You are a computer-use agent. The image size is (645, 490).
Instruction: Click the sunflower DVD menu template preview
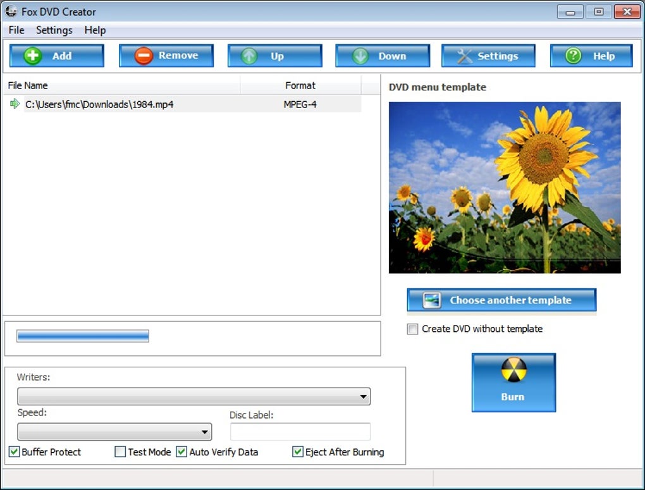(505, 188)
